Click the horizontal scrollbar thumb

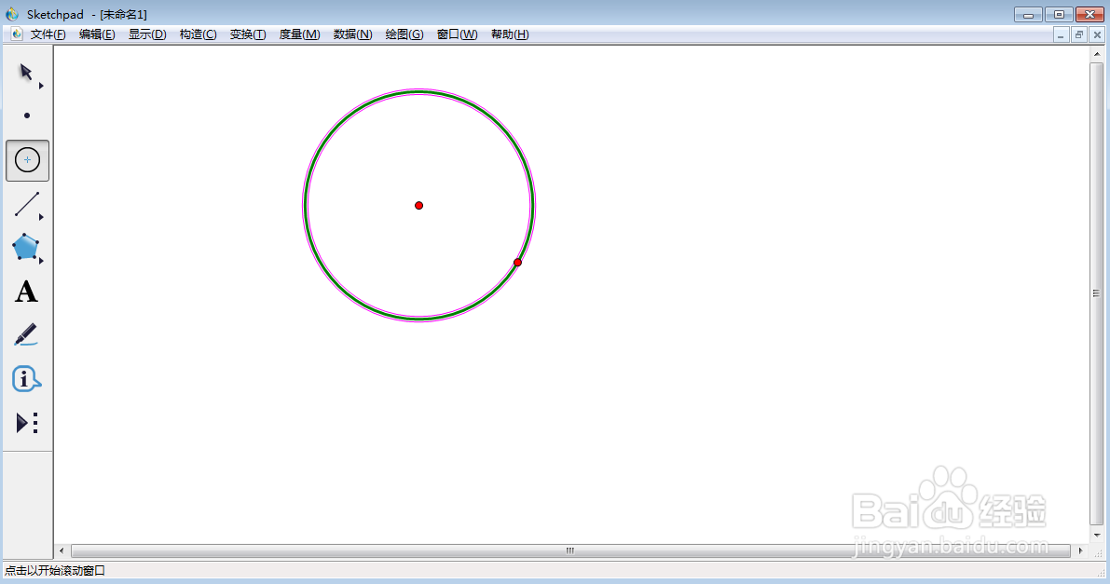[570, 550]
